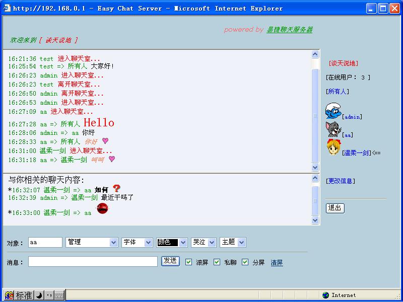The image size is (403, 302).
Task: Open the 主题 theme dropdown
Action: coord(233,242)
